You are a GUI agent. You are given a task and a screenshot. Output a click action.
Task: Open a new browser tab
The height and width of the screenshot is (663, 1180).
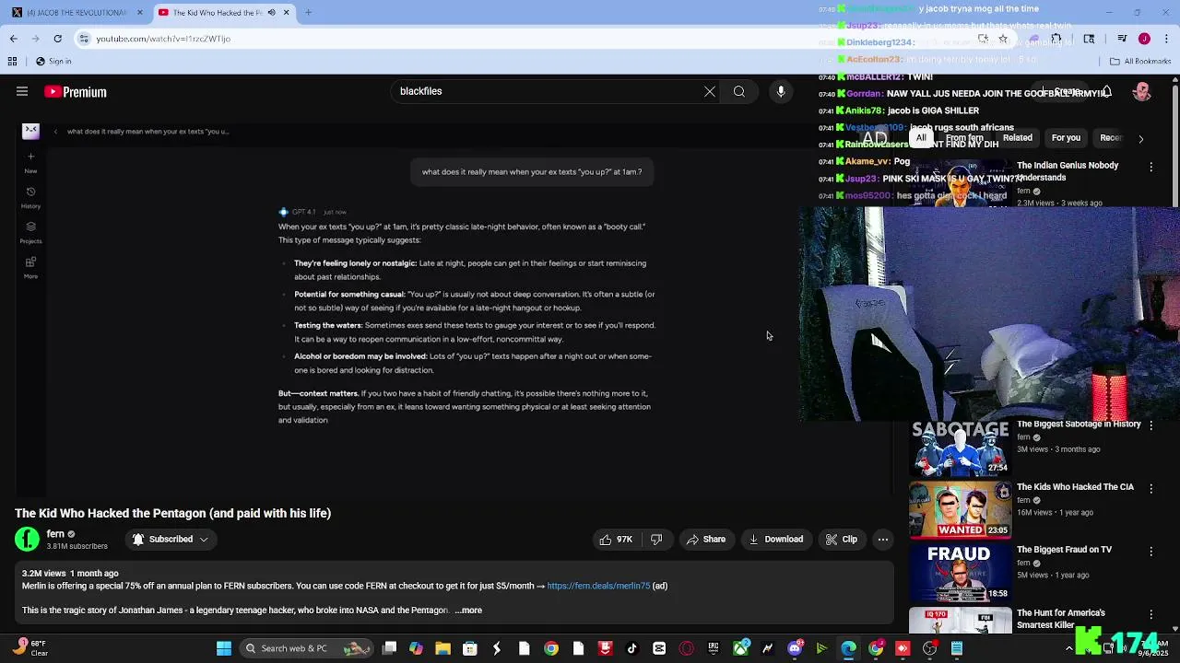click(x=308, y=12)
